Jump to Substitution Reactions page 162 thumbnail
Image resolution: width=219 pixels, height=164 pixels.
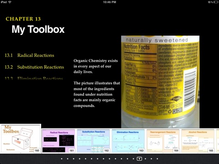tap(93, 141)
